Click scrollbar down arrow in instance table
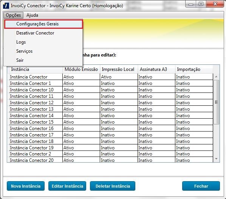This screenshot has height=199, width=226. pyautogui.click(x=216, y=159)
